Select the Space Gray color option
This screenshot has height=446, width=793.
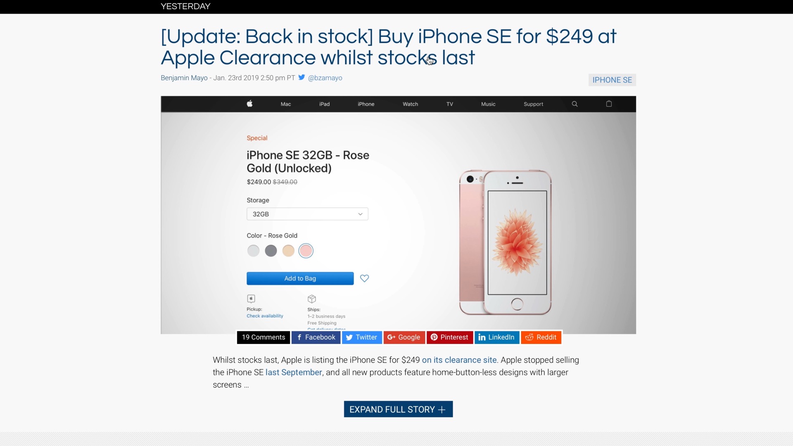(271, 251)
